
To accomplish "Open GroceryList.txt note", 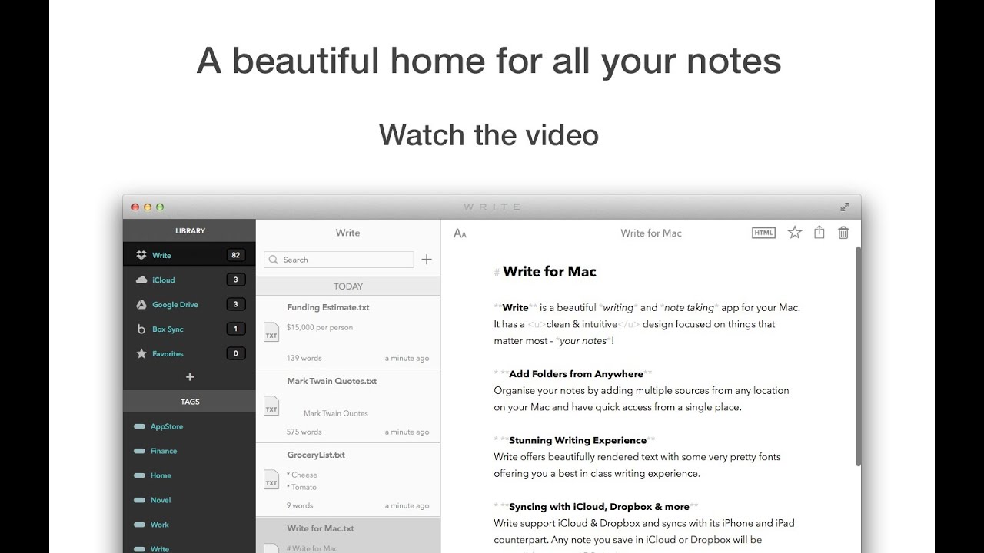I will point(348,480).
